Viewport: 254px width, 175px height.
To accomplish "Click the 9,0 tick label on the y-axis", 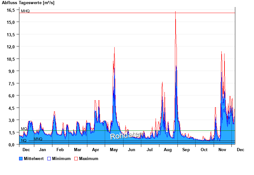I will [x=12, y=71].
